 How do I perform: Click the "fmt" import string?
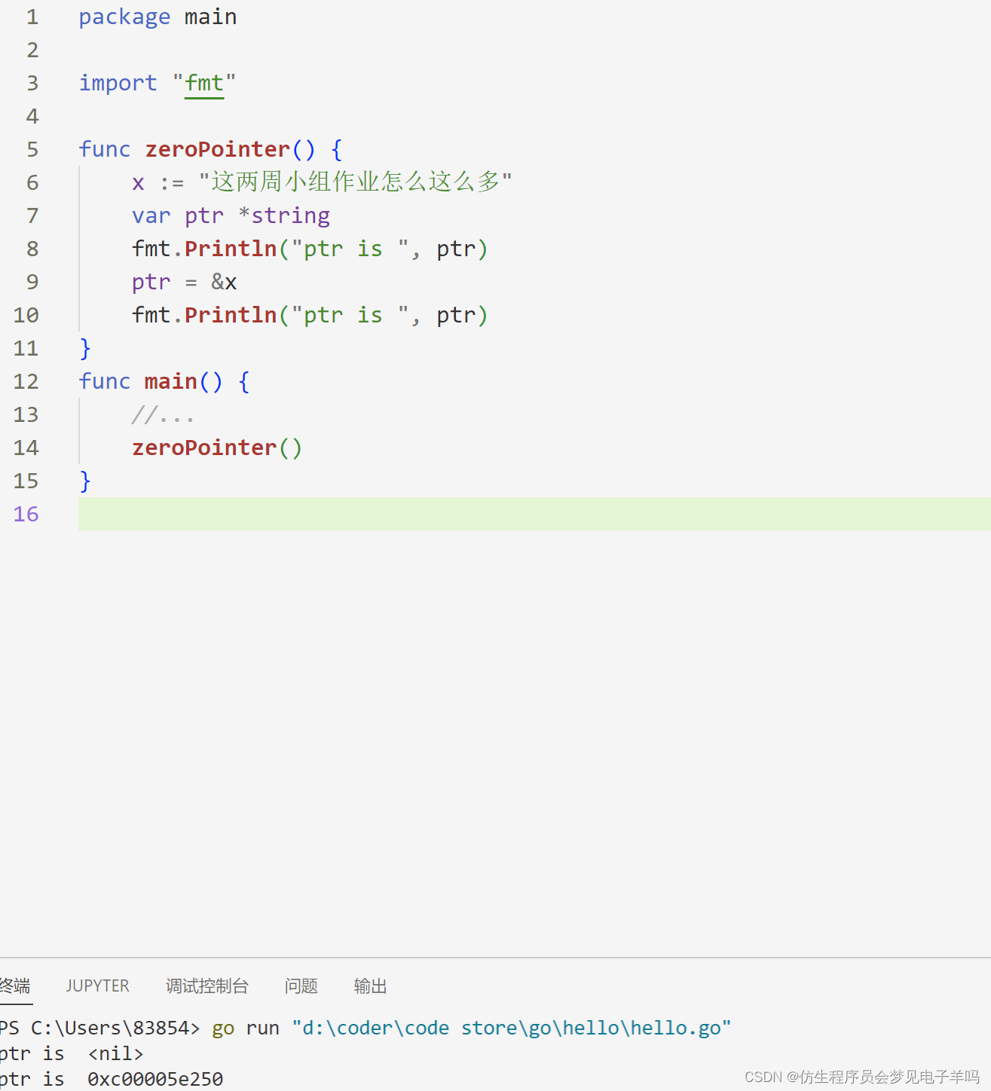[x=204, y=83]
